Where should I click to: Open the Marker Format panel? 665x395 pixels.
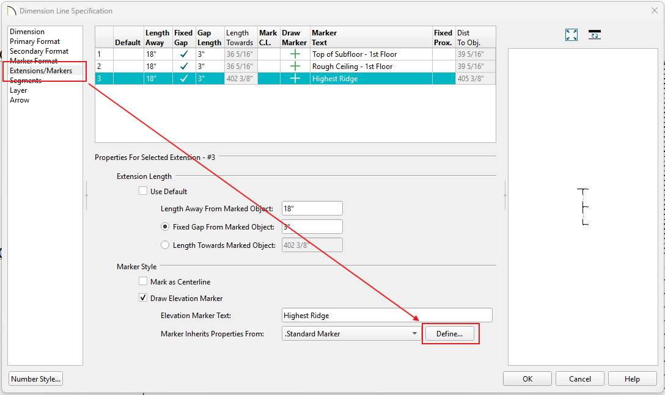(x=34, y=61)
